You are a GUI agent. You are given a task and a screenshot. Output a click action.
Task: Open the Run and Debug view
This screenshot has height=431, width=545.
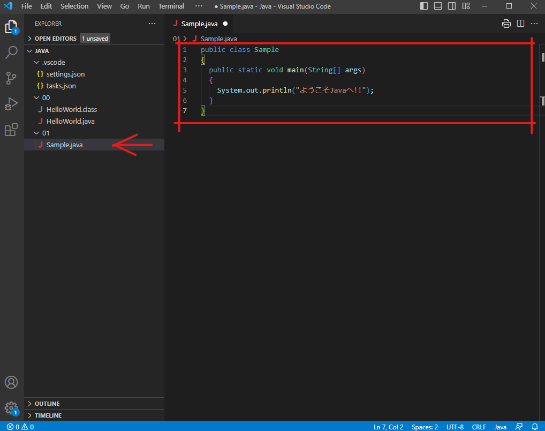[11, 104]
